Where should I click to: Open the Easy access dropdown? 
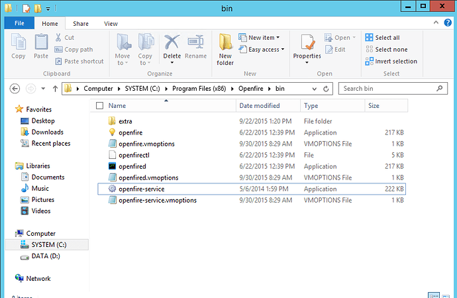(x=262, y=50)
